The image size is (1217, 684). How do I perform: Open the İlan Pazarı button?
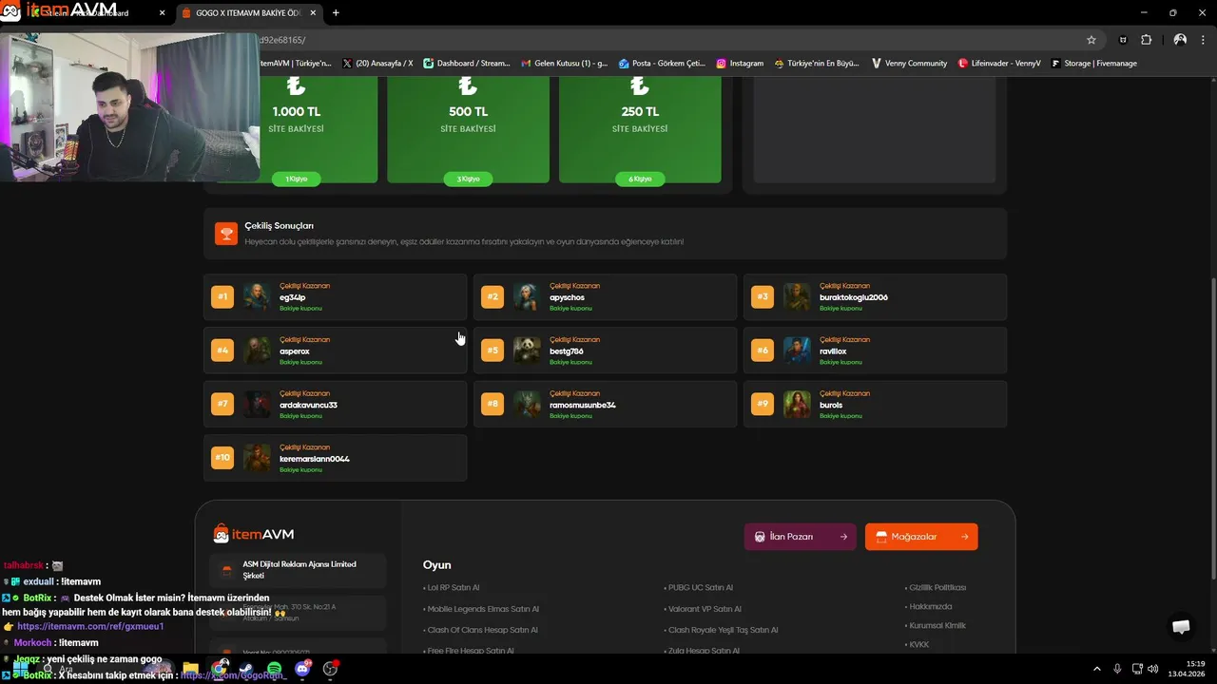pyautogui.click(x=800, y=537)
